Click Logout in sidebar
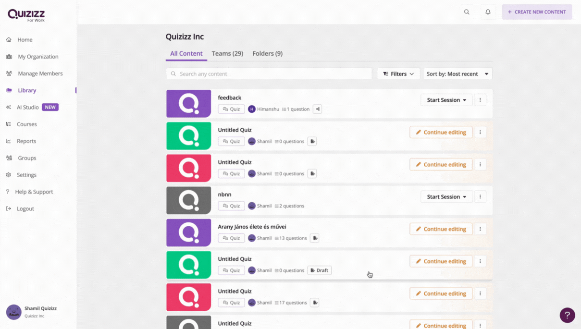Viewport: 581px width, 329px height. click(25, 208)
